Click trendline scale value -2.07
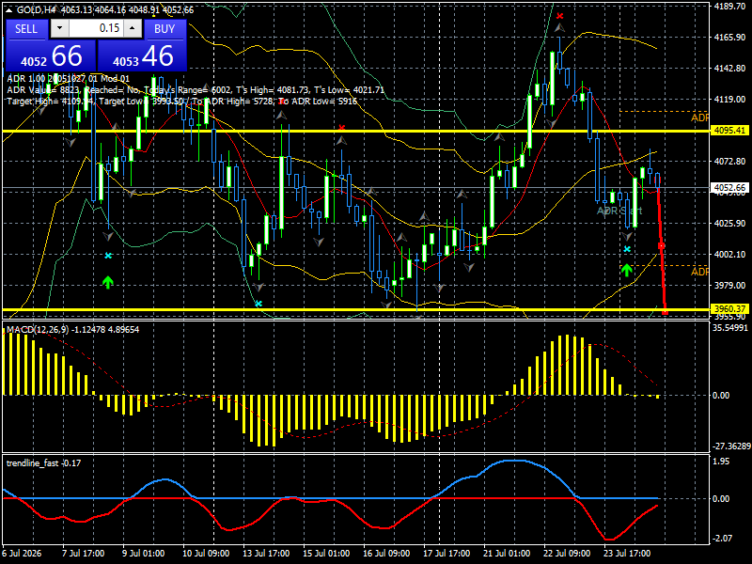The image size is (752, 564). pos(722,538)
